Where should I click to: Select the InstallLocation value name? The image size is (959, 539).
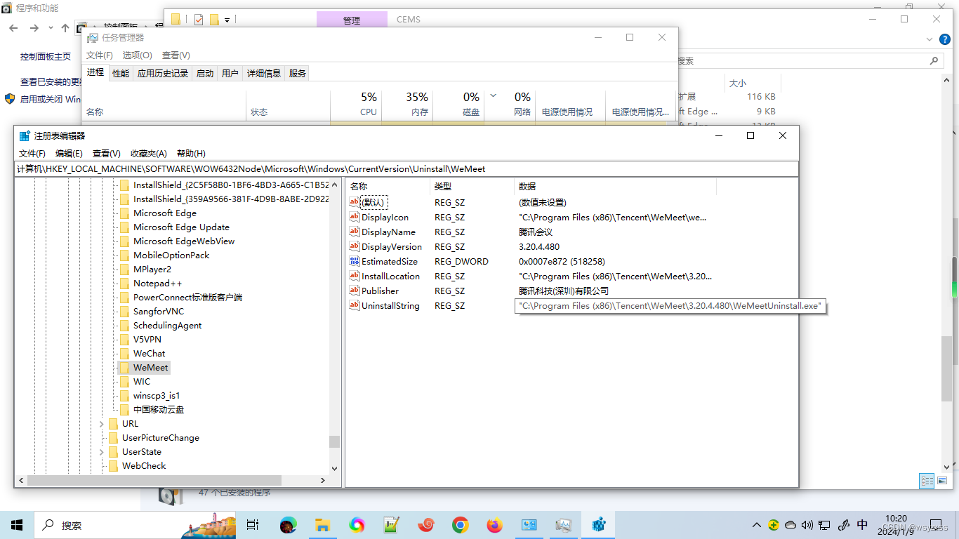[x=390, y=276]
